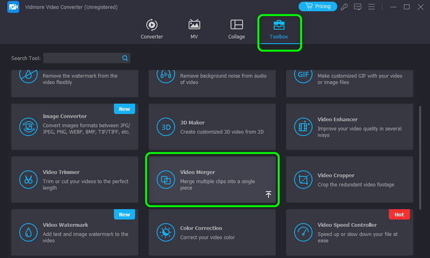Select the Video Watermark droplet icon
430x258 pixels.
tap(28, 232)
